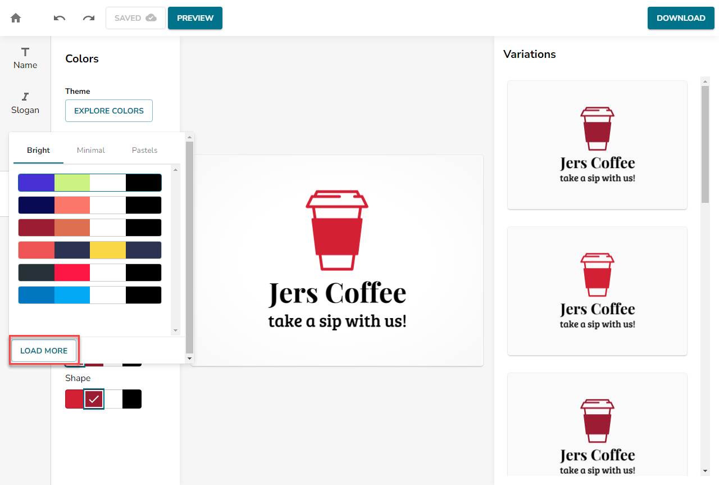Click the 'Variations' heading
Viewport: 719px width, 485px height.
530,54
